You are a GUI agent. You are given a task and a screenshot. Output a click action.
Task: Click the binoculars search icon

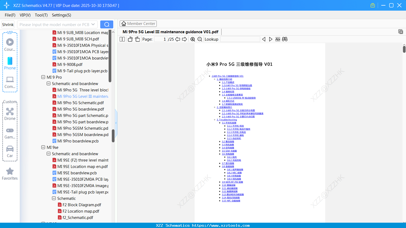point(285,39)
